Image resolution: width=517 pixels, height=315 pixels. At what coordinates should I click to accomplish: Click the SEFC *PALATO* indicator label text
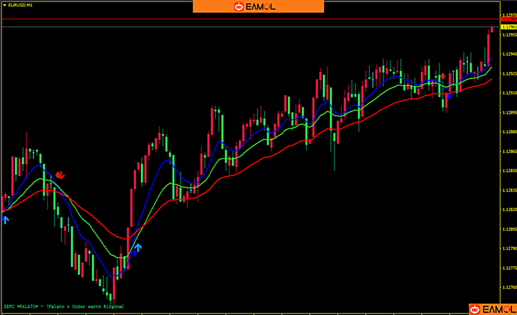pos(63,306)
